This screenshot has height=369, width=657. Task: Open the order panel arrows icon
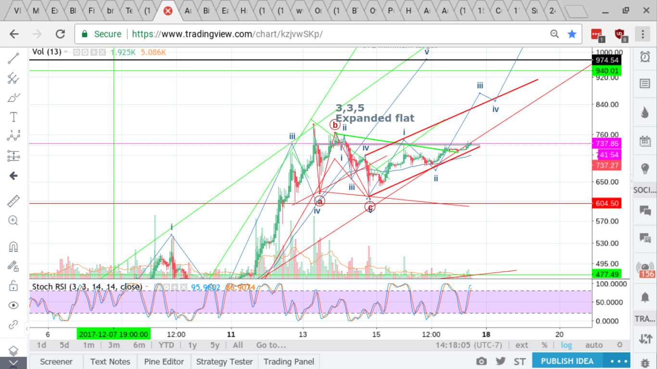(x=645, y=339)
